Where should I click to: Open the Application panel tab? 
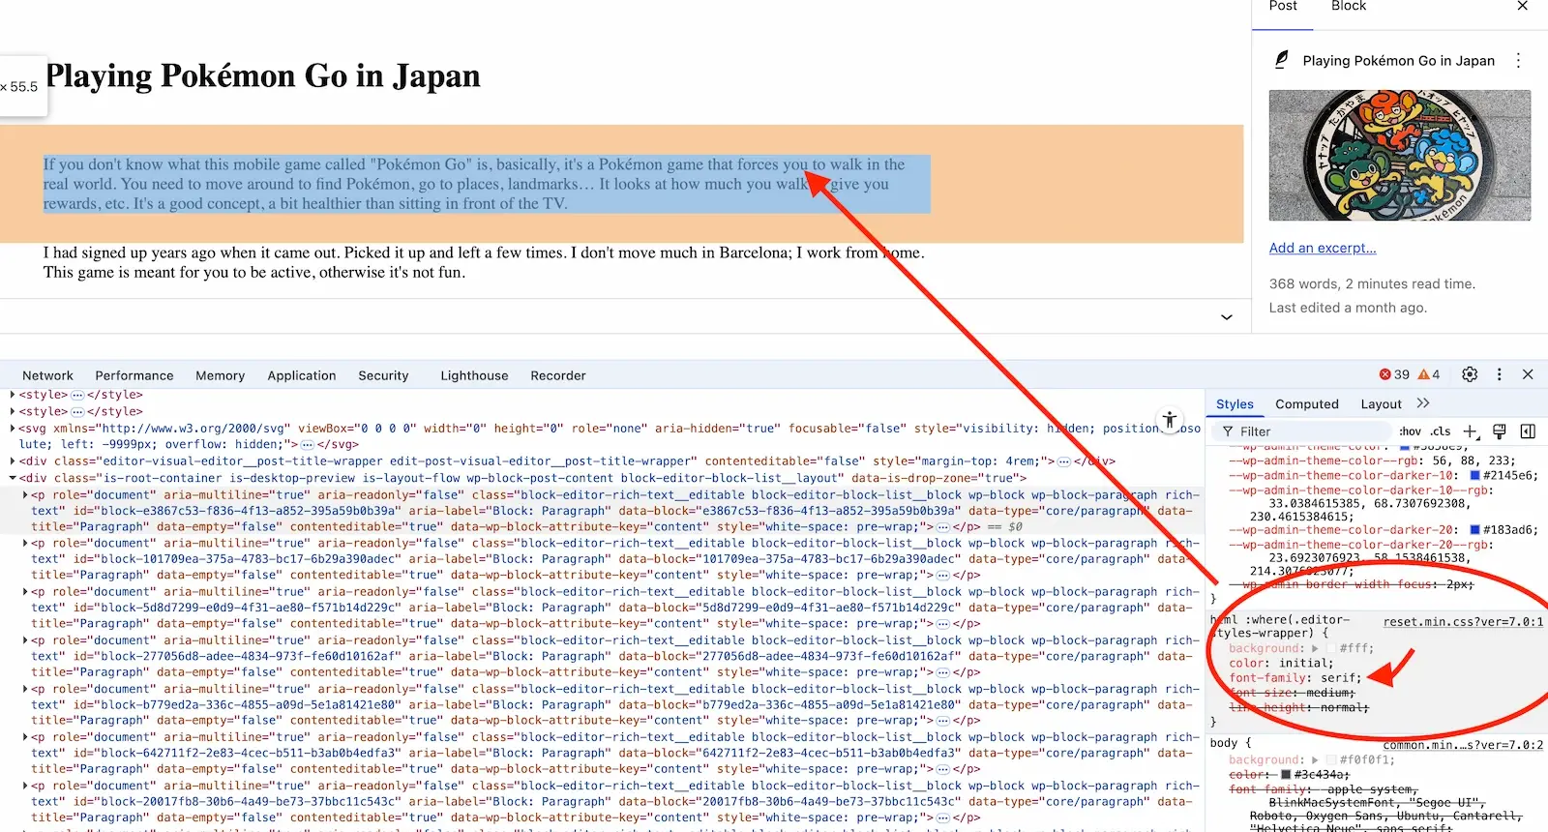(x=302, y=375)
